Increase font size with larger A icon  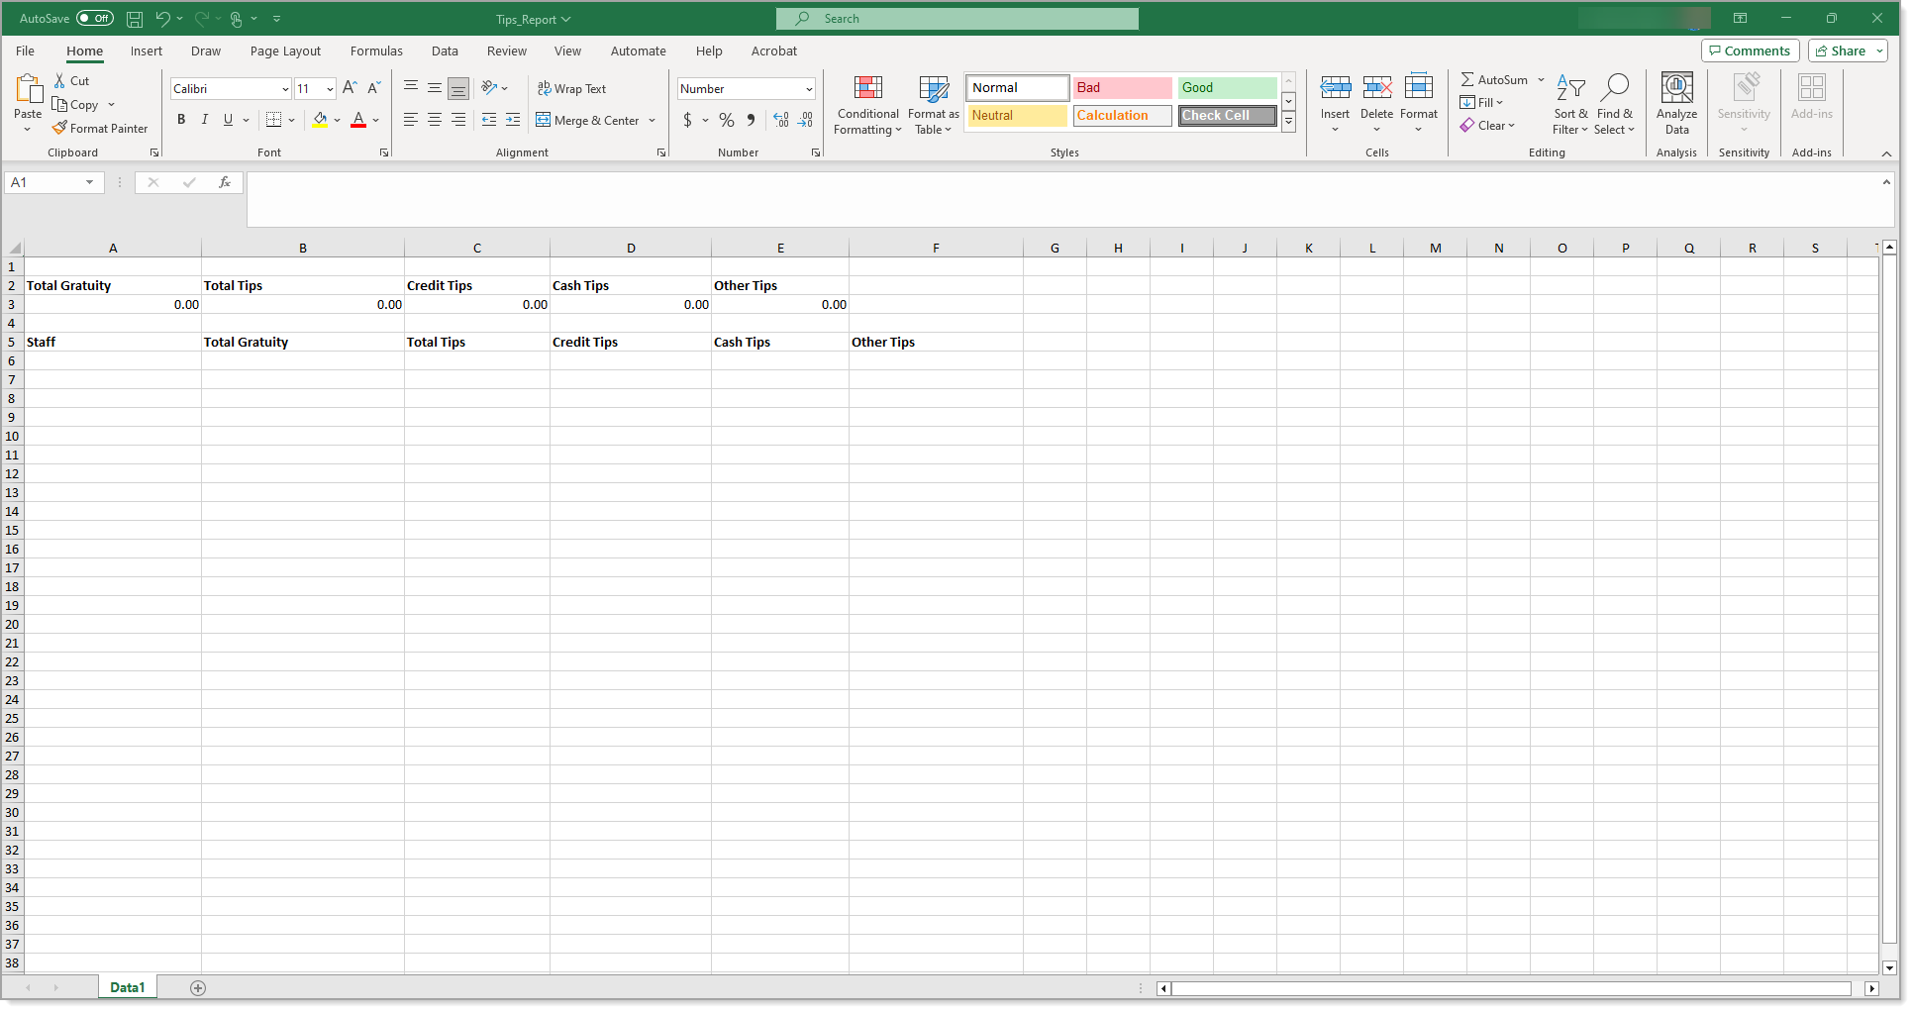pyautogui.click(x=350, y=88)
